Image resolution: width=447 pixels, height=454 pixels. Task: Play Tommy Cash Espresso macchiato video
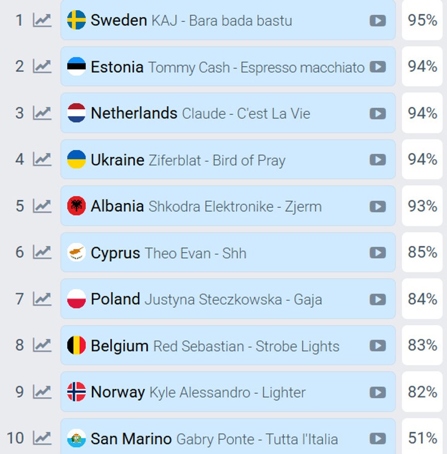tap(378, 67)
